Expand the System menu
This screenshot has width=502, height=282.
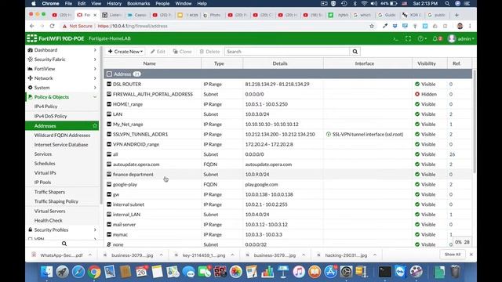point(62,88)
